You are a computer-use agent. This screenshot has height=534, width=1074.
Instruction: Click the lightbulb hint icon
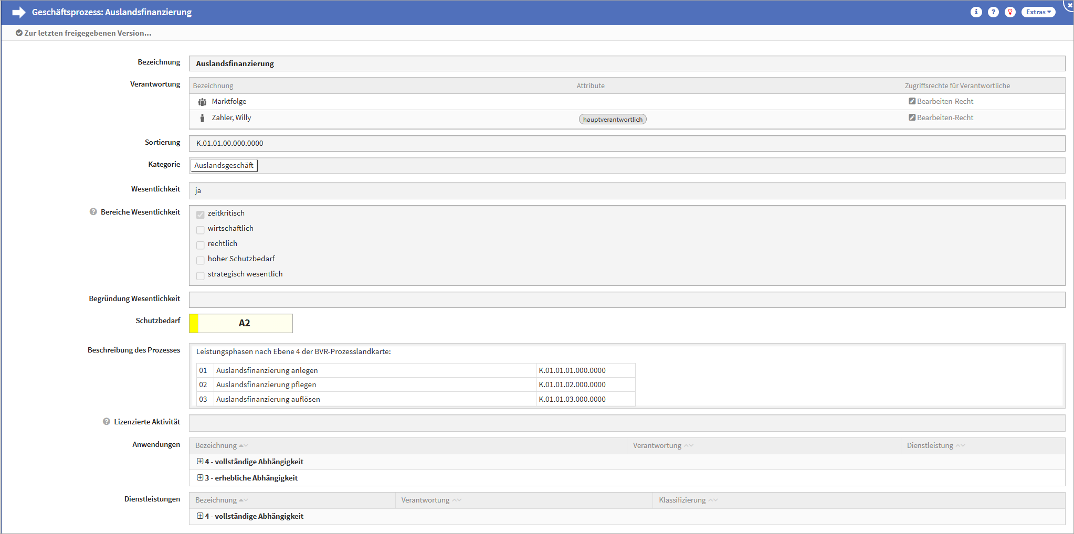tap(1010, 12)
